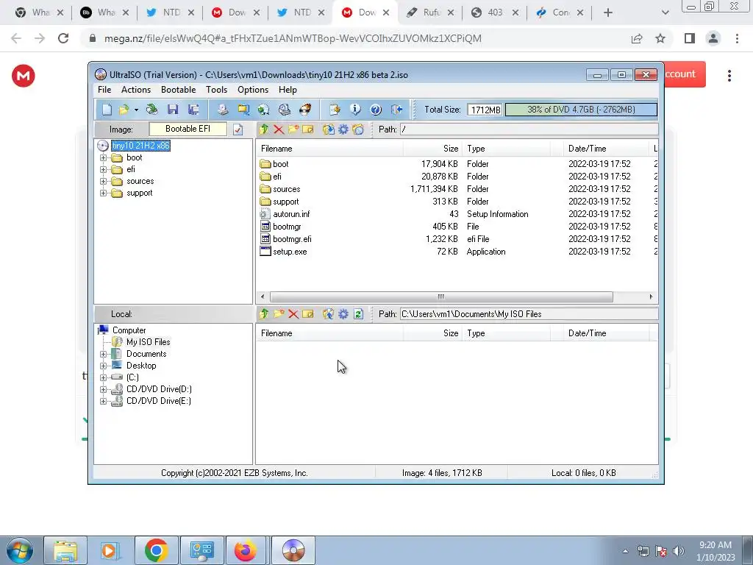The height and width of the screenshot is (565, 753).
Task: Click the Make CD/DVD Image icon
Action: click(222, 110)
